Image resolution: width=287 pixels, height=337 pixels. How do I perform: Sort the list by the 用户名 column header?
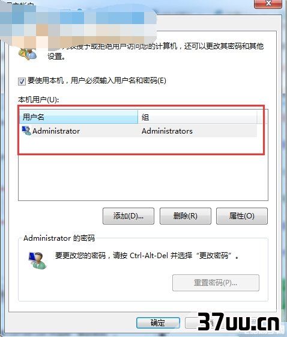coord(79,117)
